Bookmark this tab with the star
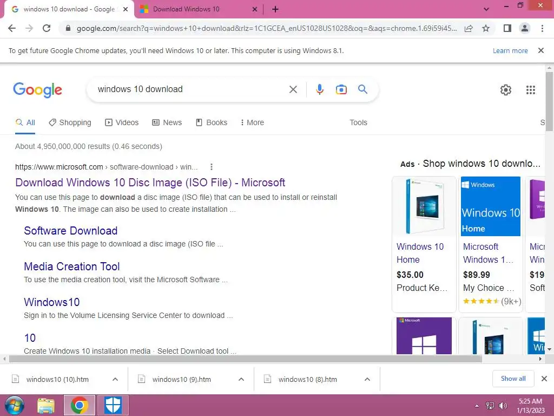554x416 pixels. tap(486, 28)
